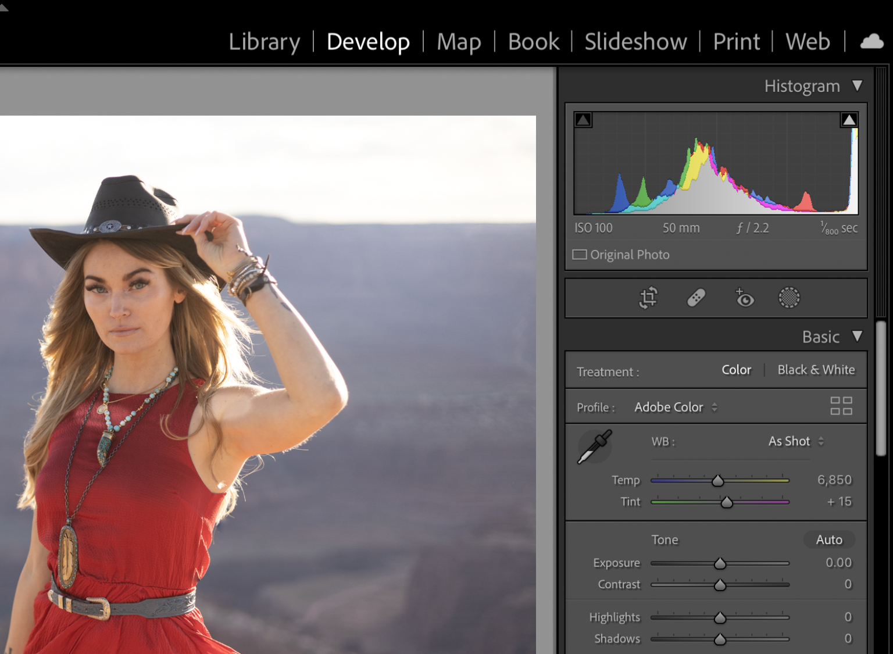Screen dimensions: 893x654
Task: Pick the White Balance eyedropper tool
Action: coord(594,446)
